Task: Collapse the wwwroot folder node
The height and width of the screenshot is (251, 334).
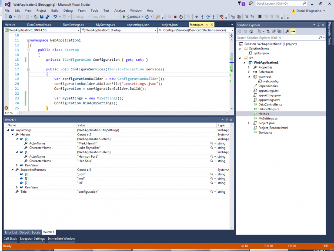Action: (x=249, y=76)
